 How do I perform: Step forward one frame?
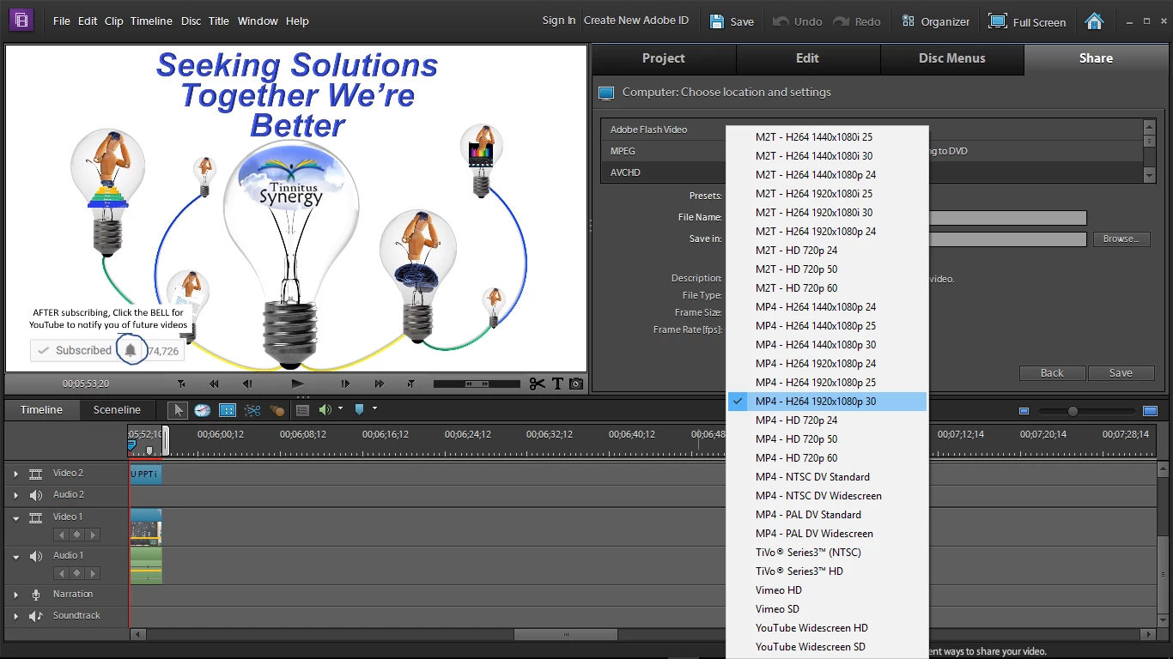click(x=345, y=384)
